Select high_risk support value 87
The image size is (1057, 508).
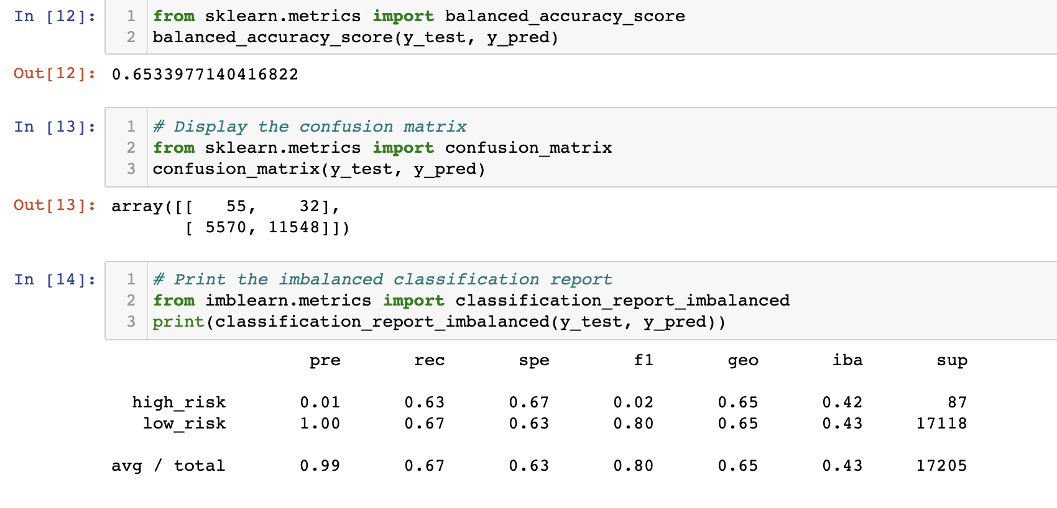pos(958,402)
